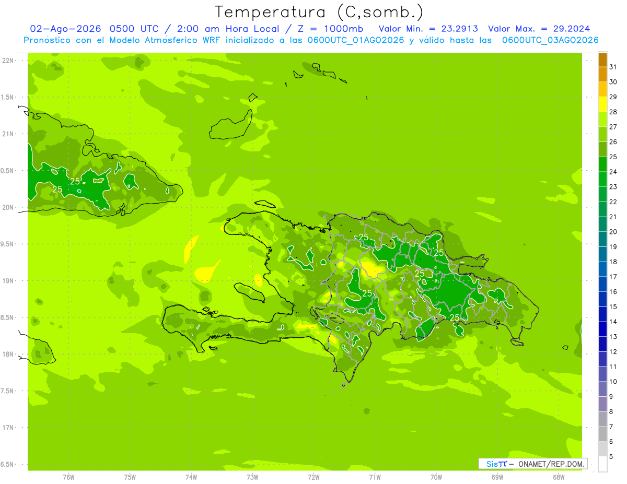Click the '0600UTC_03AGO2026' valid-until time
The width and height of the screenshot is (627, 484).
550,40
